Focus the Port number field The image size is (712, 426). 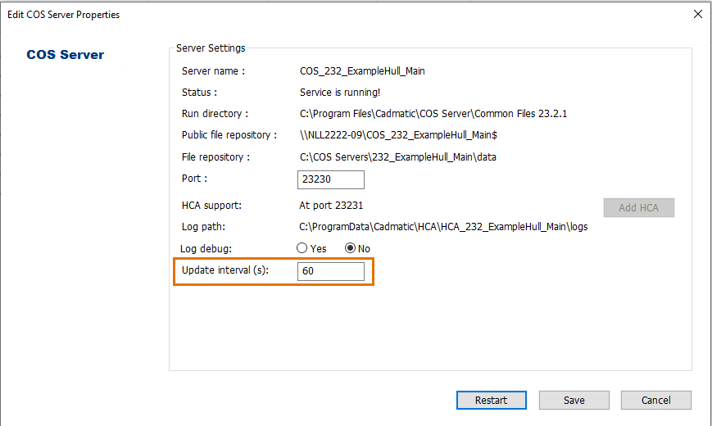click(330, 179)
